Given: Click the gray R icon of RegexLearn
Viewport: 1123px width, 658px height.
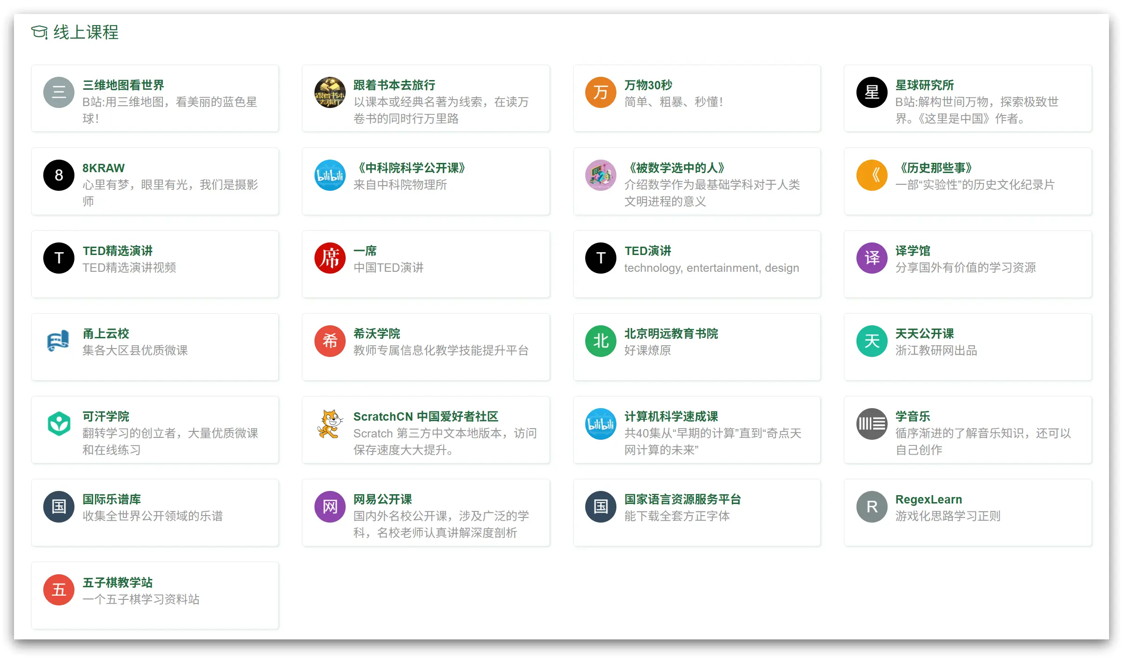Looking at the screenshot, I should (x=872, y=506).
